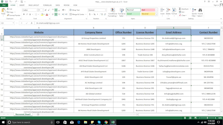Decrease font size with small A icon
223x125 pixels.
49,10
